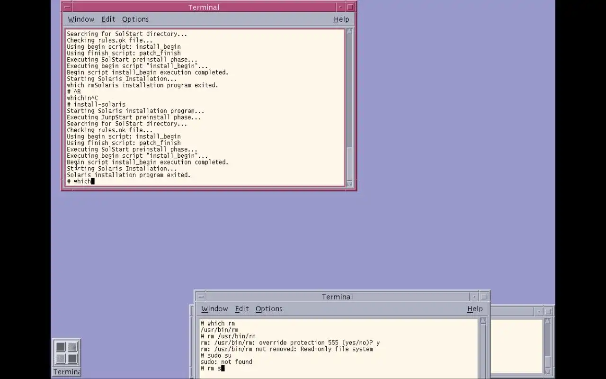Click '# rm /usr/bin/rm' command line
Screen dimensions: 606x379
(228, 336)
